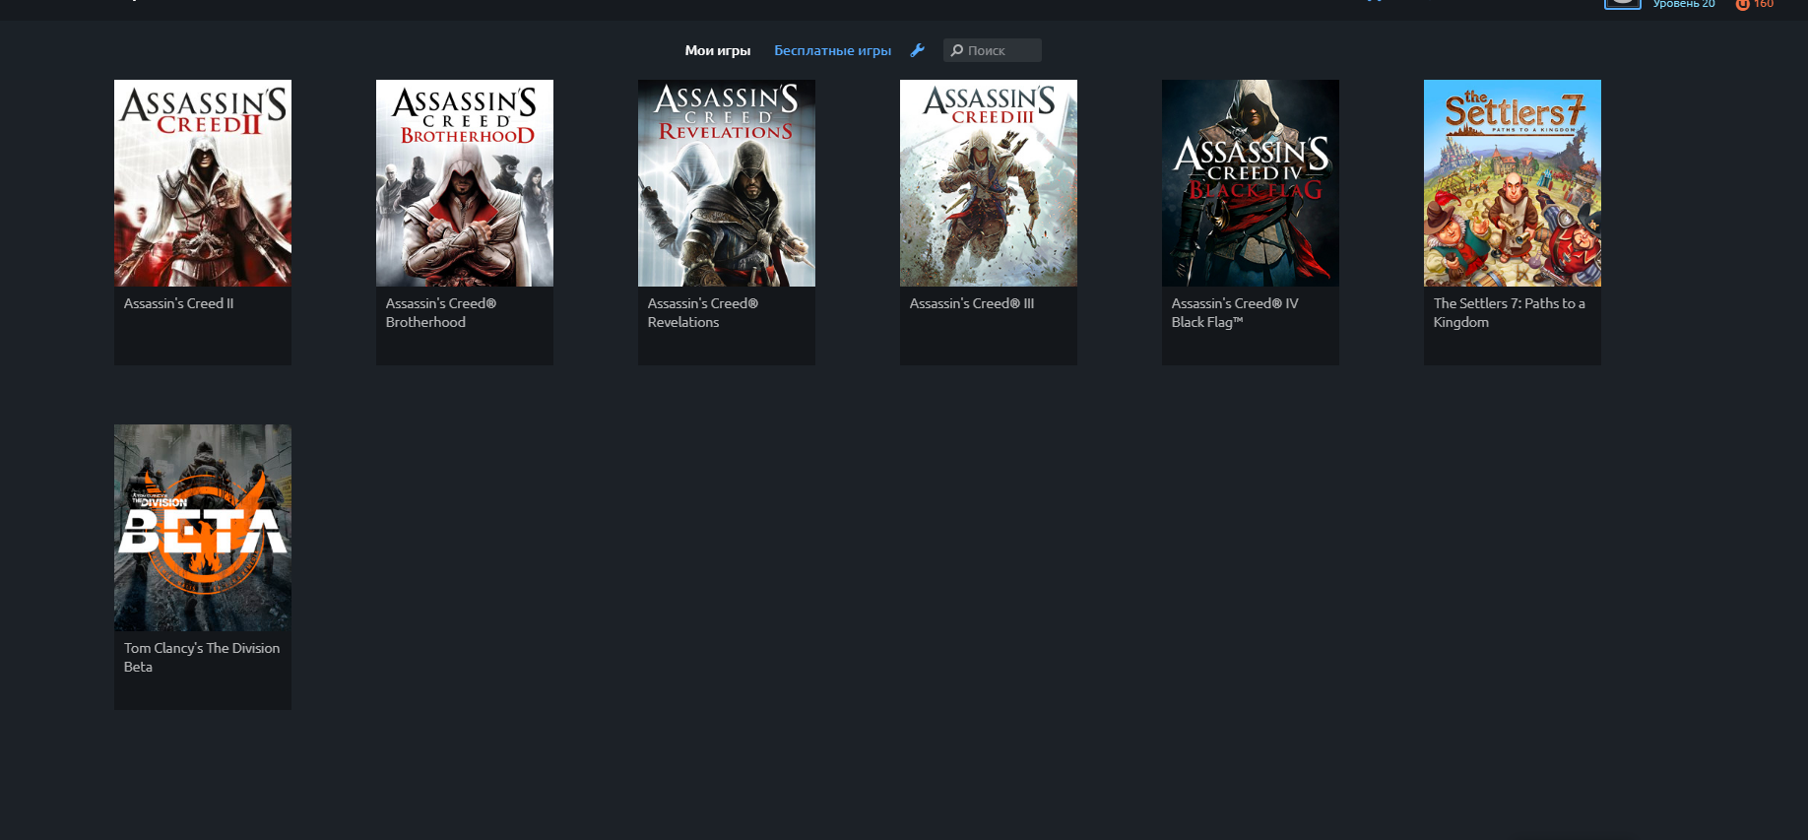This screenshot has height=840, width=1808.
Task: Click the "Assassin's Creed® III" title text
Action: pos(972,303)
